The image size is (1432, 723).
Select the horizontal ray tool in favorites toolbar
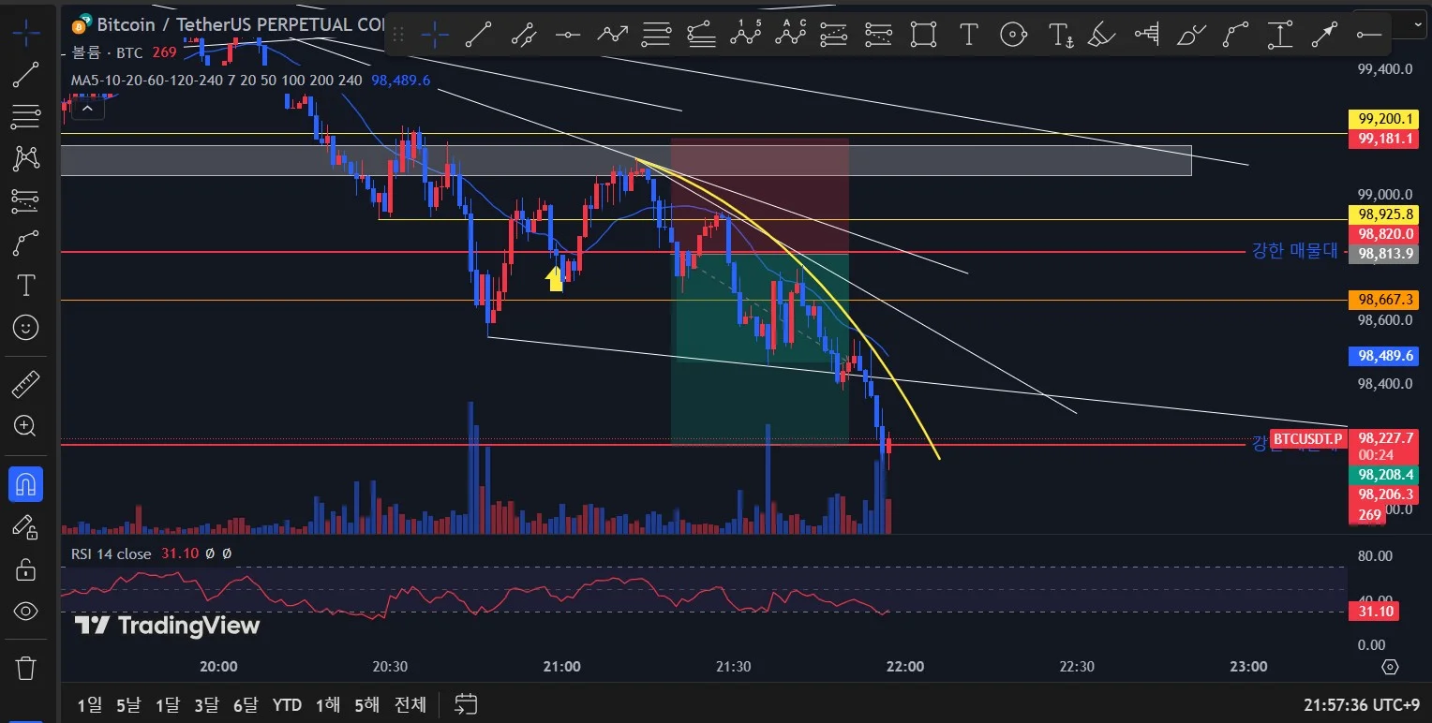[1368, 35]
